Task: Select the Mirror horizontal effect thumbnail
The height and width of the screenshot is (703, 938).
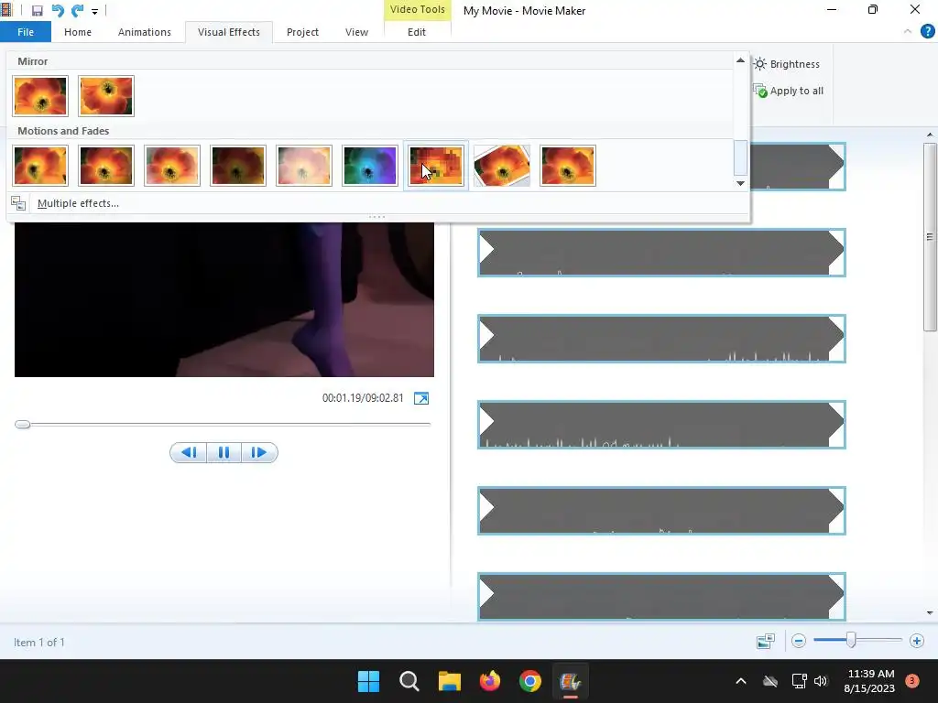Action: [x=40, y=95]
